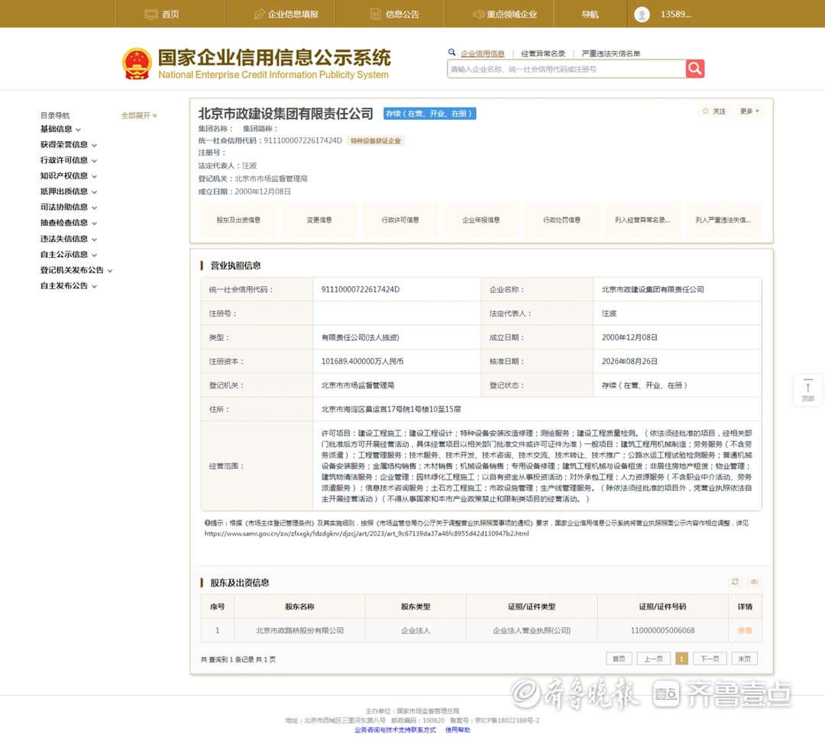The image size is (825, 744).
Task: Expand 行政许可信息 in the sidebar
Action: (69, 160)
